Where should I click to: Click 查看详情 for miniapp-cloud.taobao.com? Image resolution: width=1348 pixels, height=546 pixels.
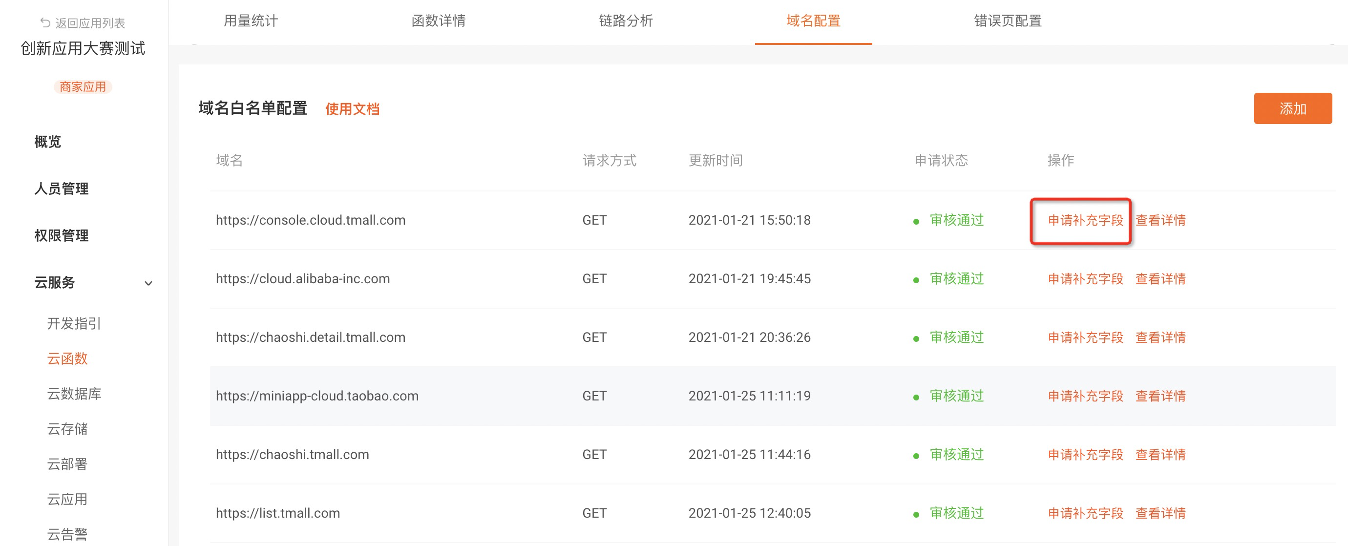click(1160, 396)
